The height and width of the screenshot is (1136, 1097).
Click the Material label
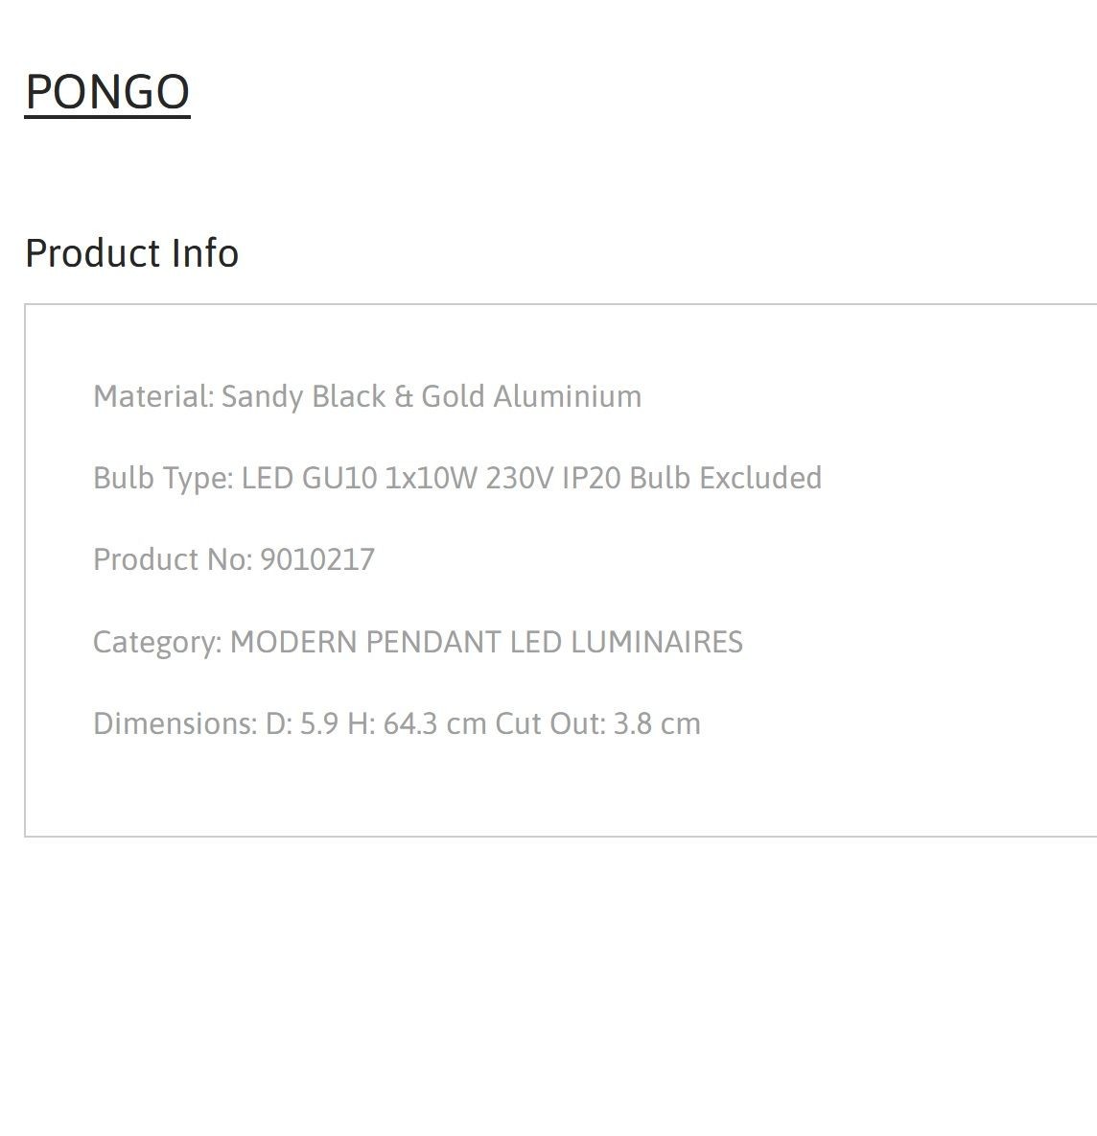(x=153, y=396)
